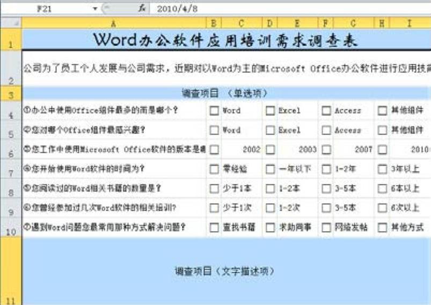Click the 调查项目（文字描述项）cell

[x=224, y=271]
